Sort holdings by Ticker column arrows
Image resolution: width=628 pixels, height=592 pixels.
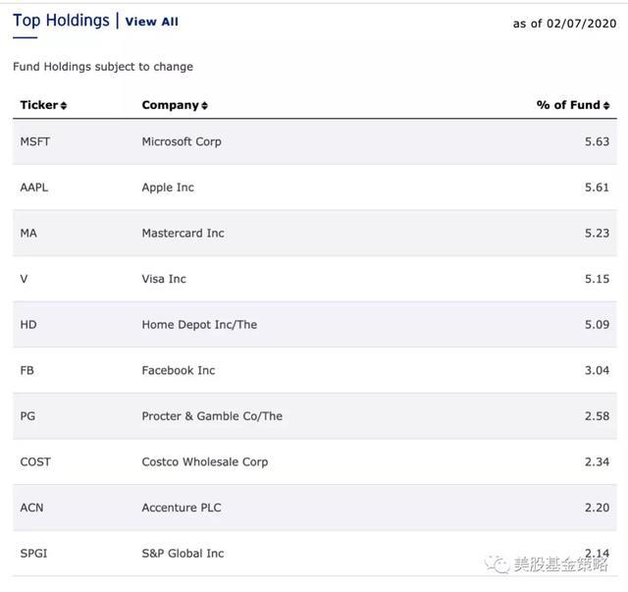(64, 105)
